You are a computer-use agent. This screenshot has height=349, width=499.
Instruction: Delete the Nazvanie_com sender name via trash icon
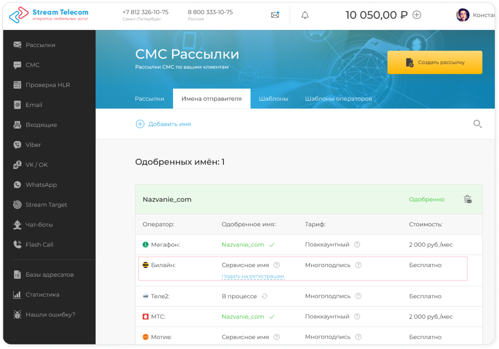point(468,199)
